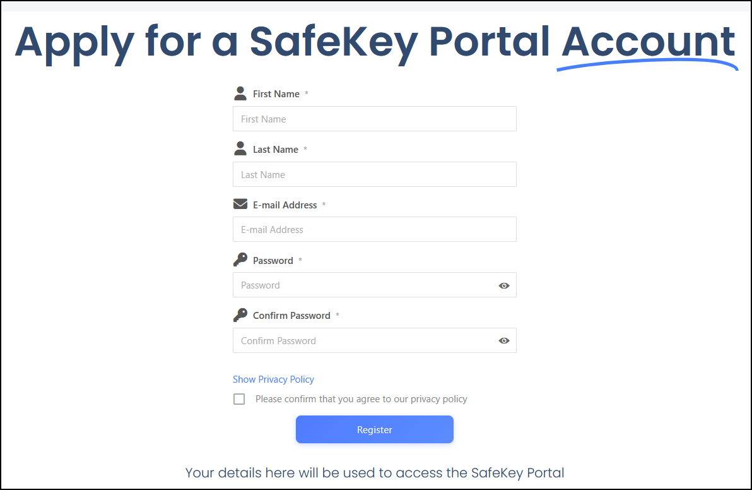
Task: Click the privacy policy agreement label text
Action: (x=361, y=399)
